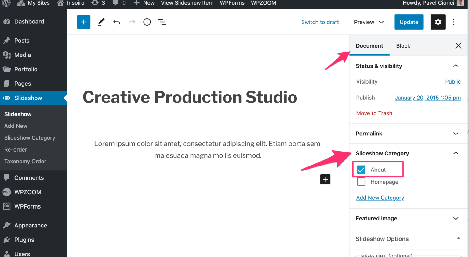
Task: Click Move to Trash link
Action: click(374, 113)
